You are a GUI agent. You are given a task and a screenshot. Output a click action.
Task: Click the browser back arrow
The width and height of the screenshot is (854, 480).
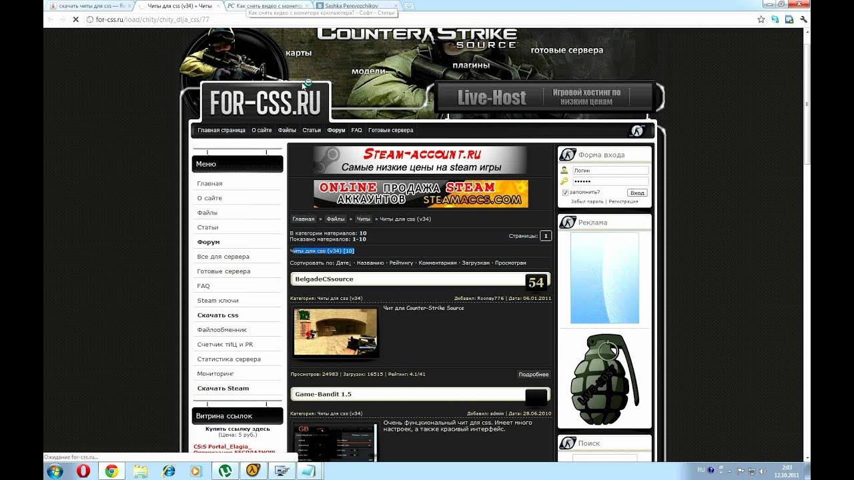pyautogui.click(x=49, y=19)
